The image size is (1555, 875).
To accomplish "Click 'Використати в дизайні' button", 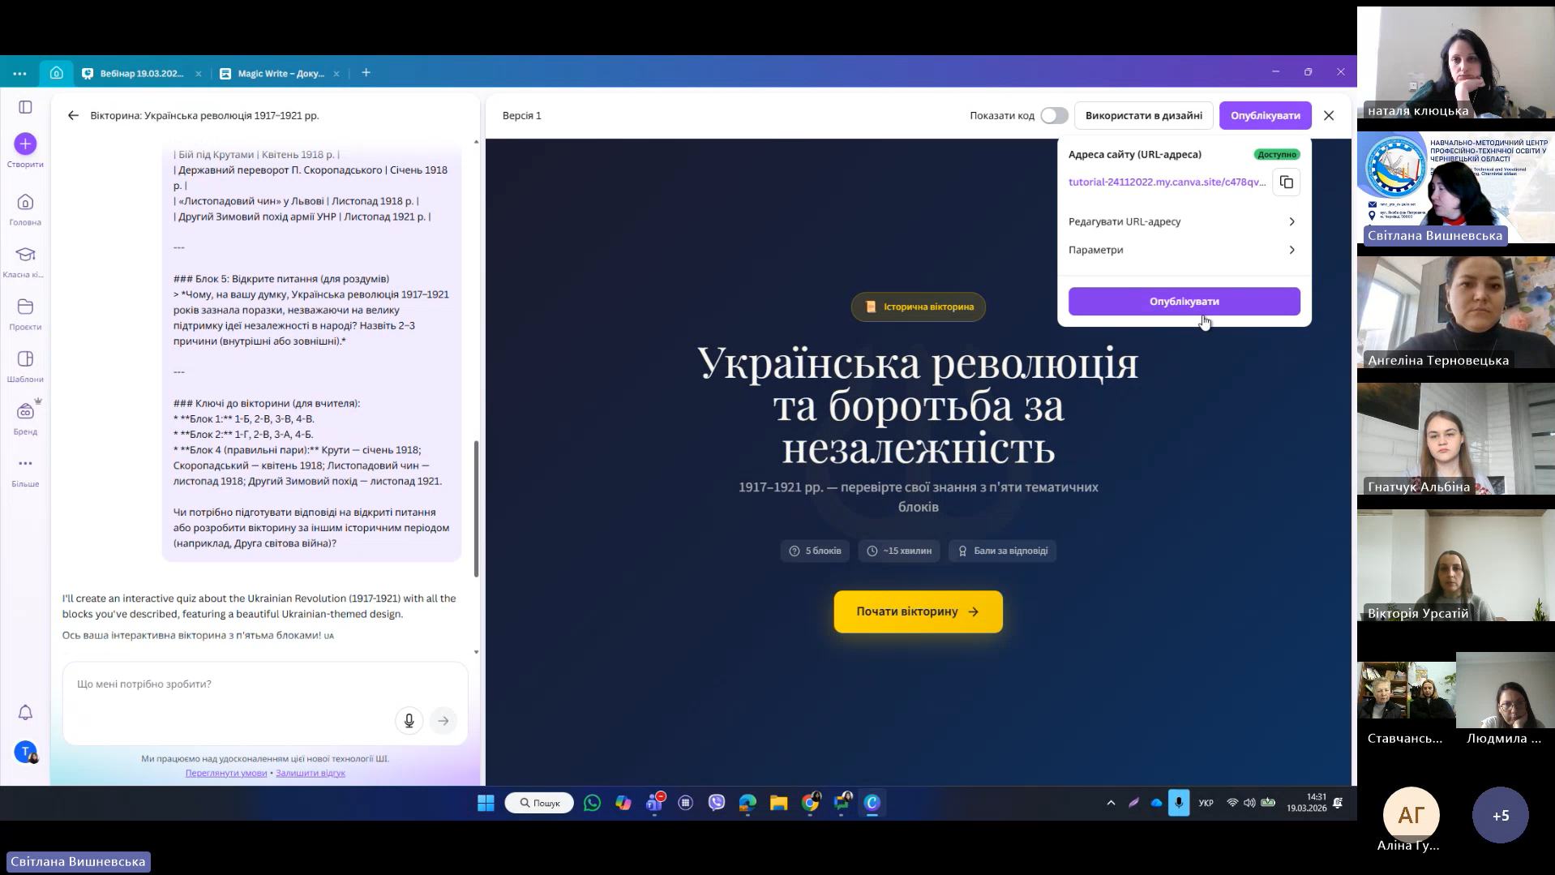I will 1143,116.
